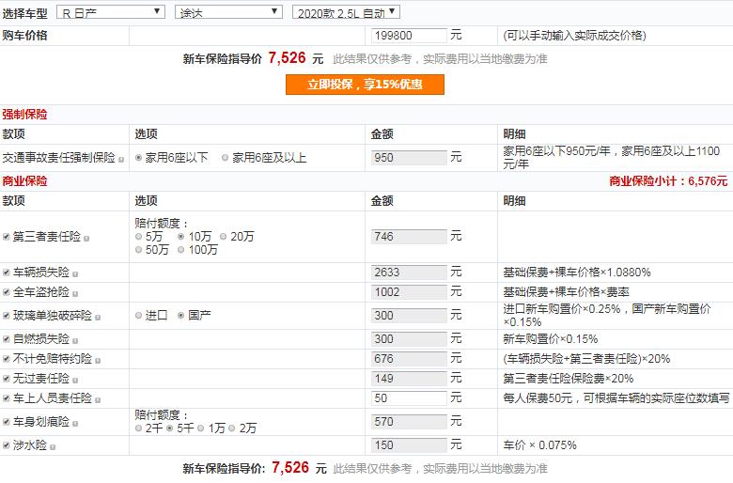Click info icon next to 全车盗抢险
Screen dimensions: 733x483
[x=75, y=294]
